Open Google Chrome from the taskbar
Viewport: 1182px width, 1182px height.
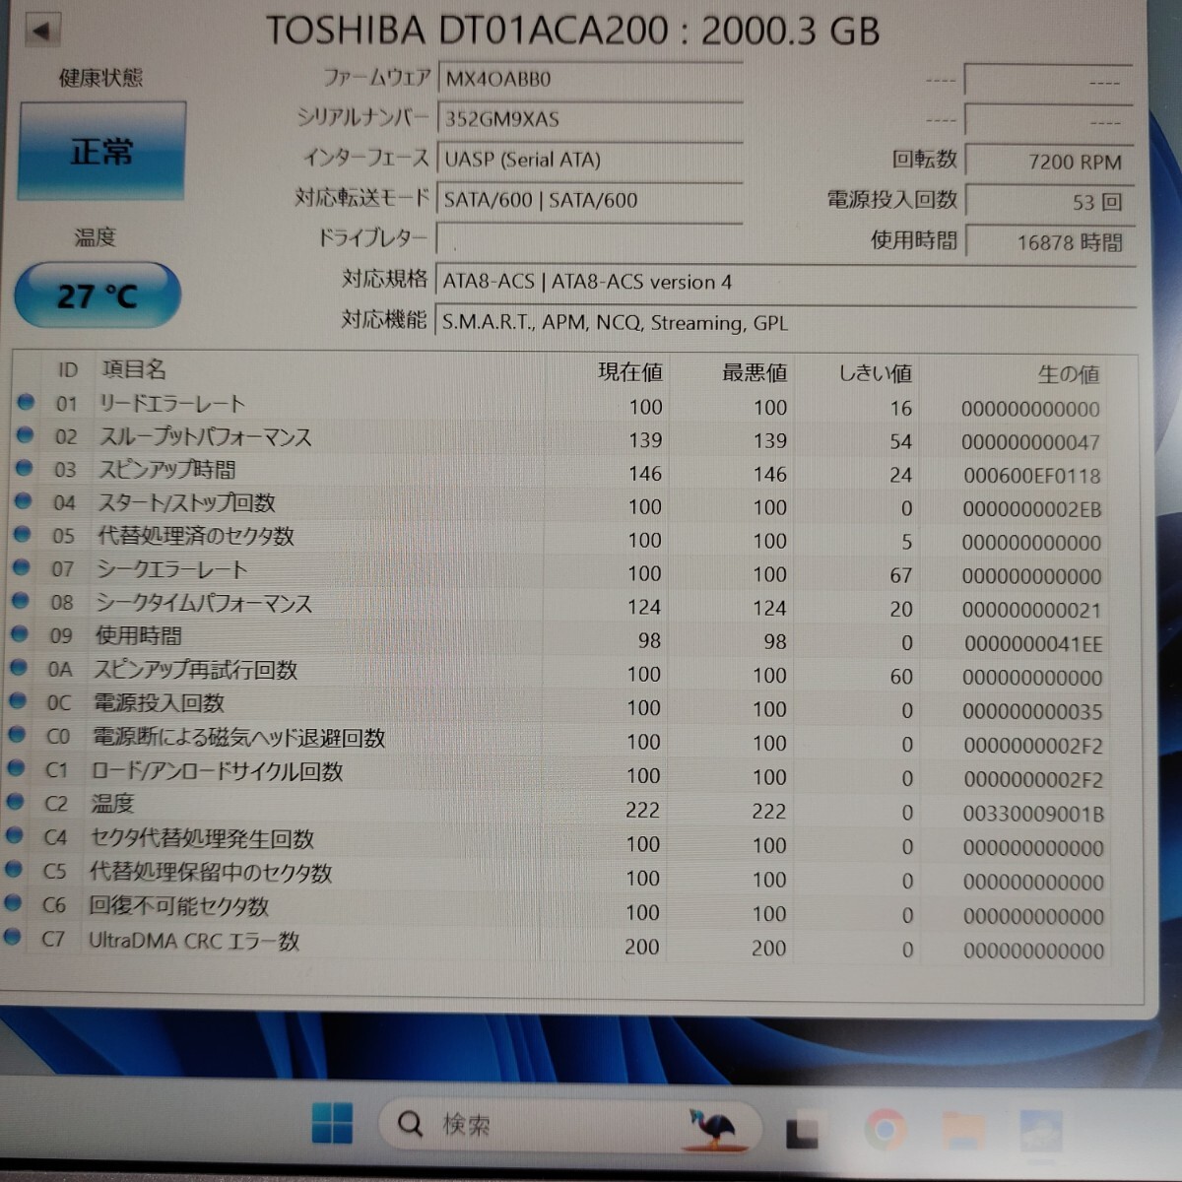[x=885, y=1129]
